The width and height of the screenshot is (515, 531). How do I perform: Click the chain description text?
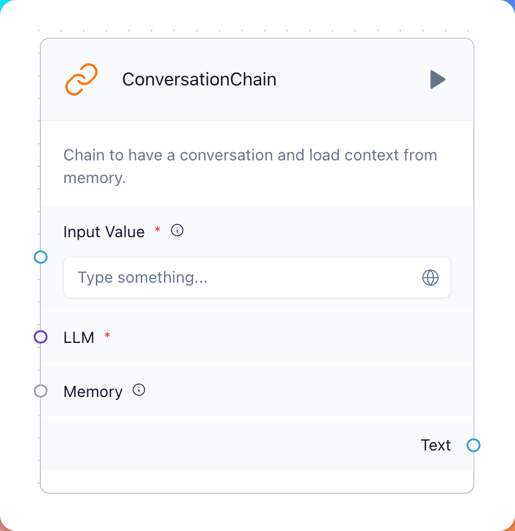pos(250,167)
